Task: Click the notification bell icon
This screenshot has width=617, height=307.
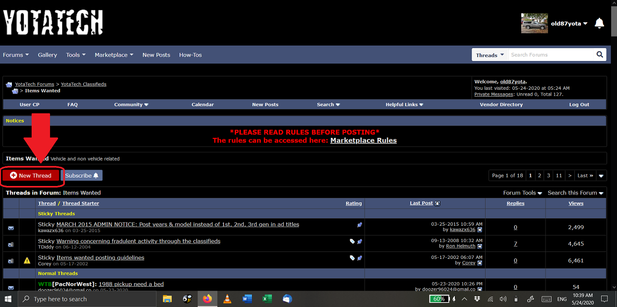Action: (x=599, y=23)
